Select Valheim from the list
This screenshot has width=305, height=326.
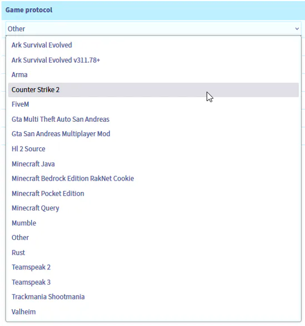tap(153, 312)
